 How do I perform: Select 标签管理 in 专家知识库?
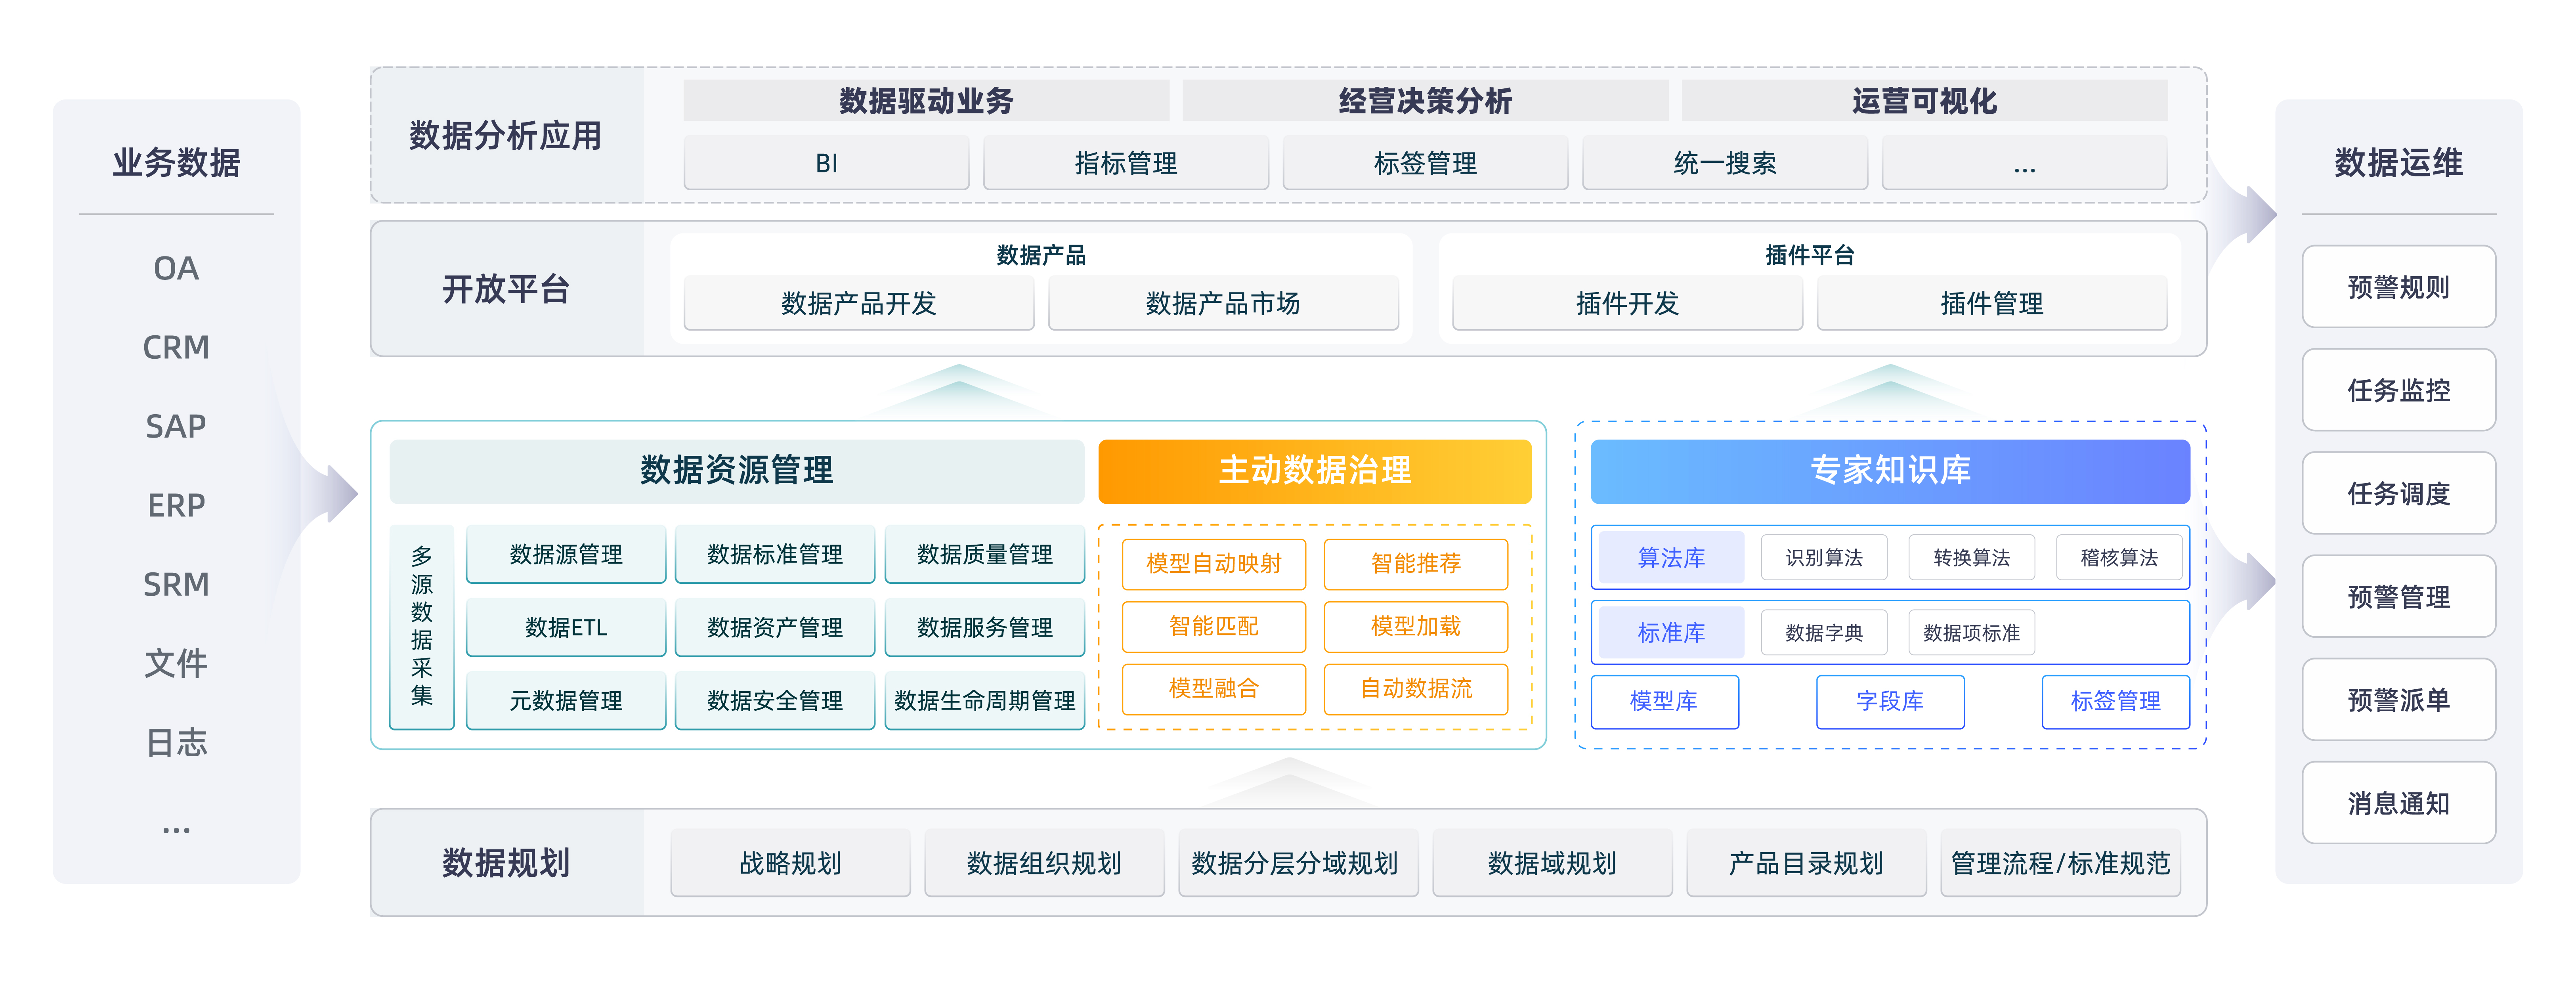pyautogui.click(x=2115, y=701)
